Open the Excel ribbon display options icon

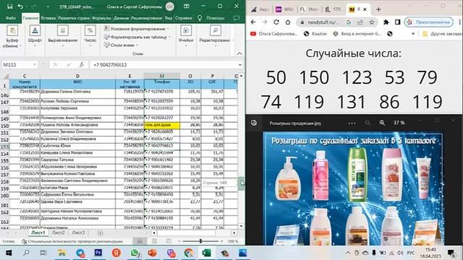point(187,6)
